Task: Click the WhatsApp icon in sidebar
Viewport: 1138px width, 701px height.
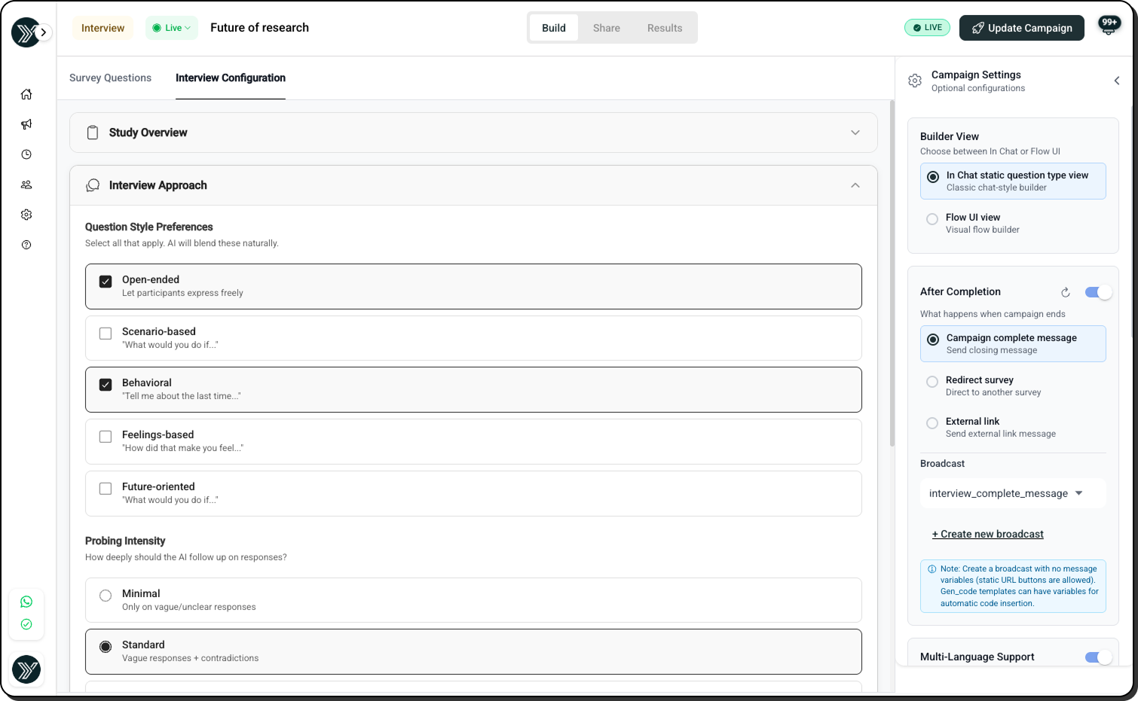Action: [x=26, y=602]
